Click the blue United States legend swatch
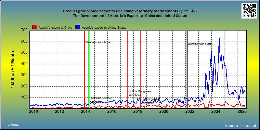The height and width of the screenshot is (130, 260). click(x=78, y=27)
